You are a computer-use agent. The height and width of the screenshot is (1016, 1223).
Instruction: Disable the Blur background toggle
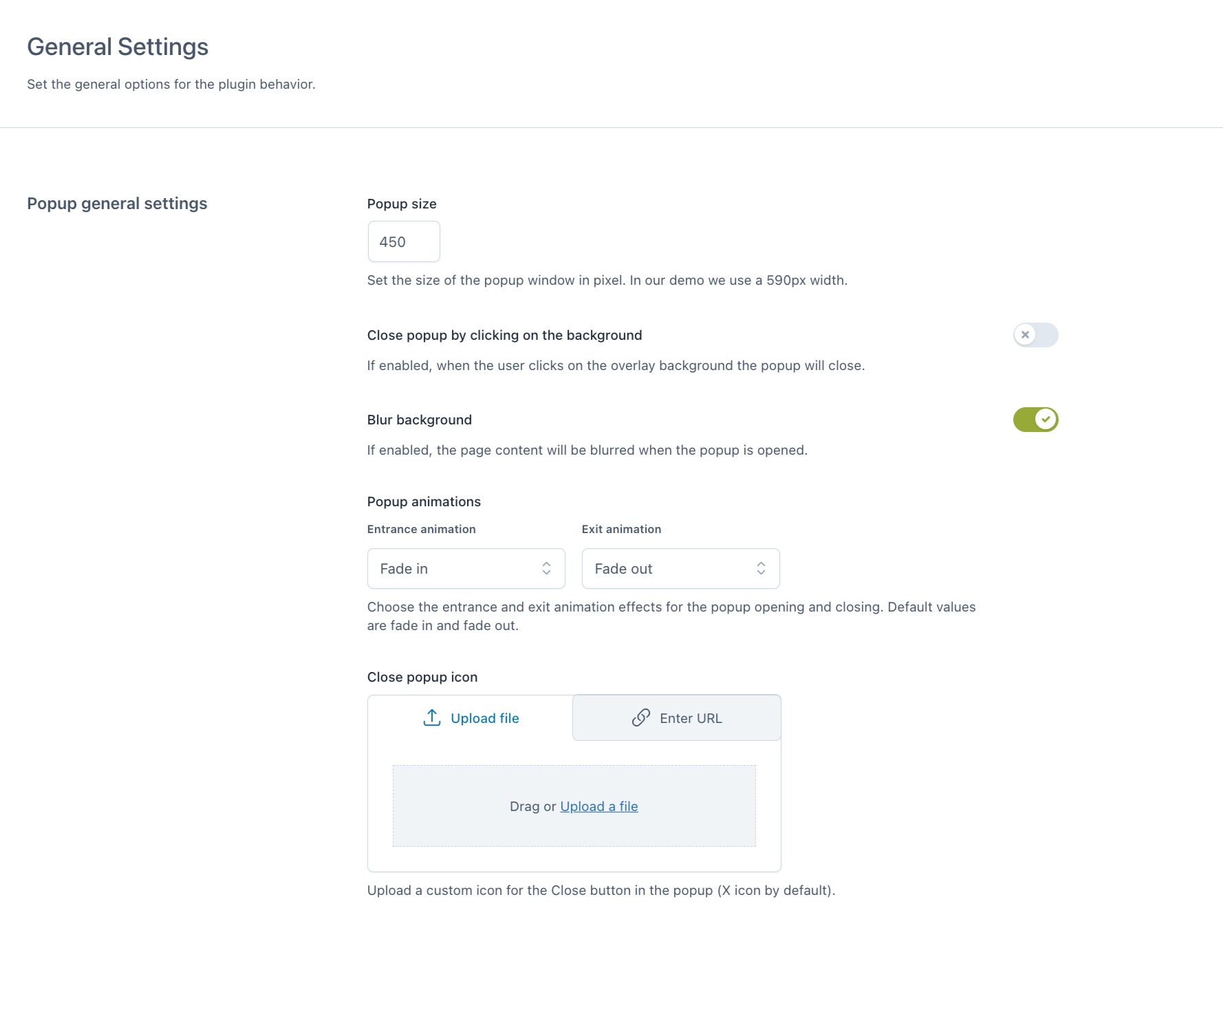point(1035,420)
